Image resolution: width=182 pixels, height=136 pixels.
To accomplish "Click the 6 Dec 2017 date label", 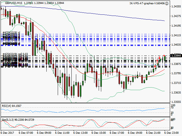I will (x=7, y=133).
